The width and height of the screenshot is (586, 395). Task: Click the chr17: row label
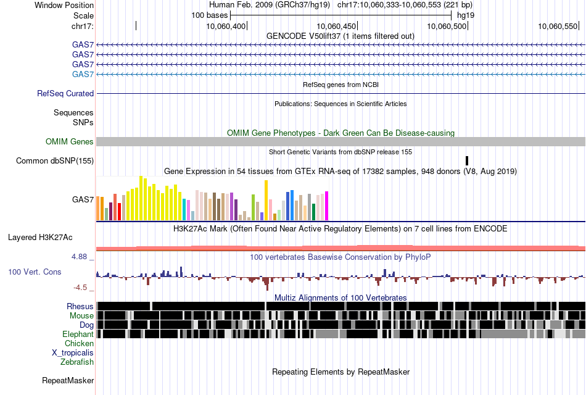[x=82, y=26]
